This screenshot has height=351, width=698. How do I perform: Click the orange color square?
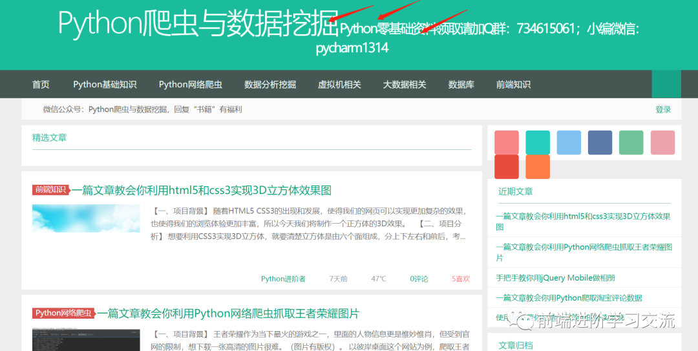click(538, 167)
